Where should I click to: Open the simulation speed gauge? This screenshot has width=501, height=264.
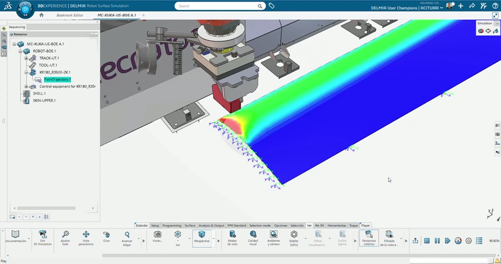(458, 241)
